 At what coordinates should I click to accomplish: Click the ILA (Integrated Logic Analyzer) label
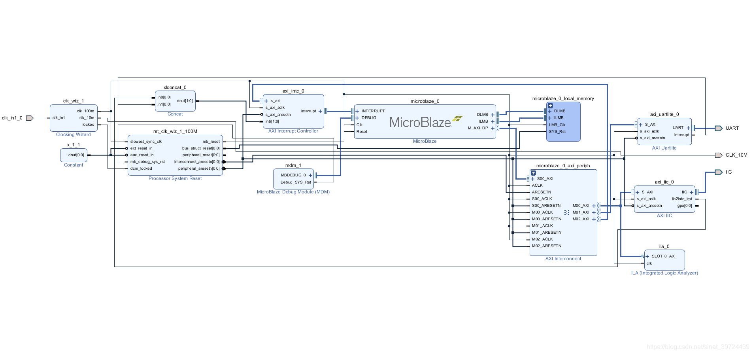664,273
